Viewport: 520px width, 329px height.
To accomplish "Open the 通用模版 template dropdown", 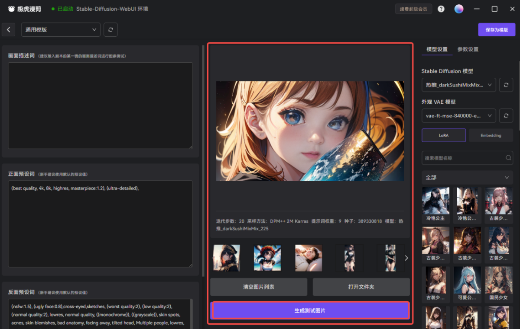I will point(61,30).
